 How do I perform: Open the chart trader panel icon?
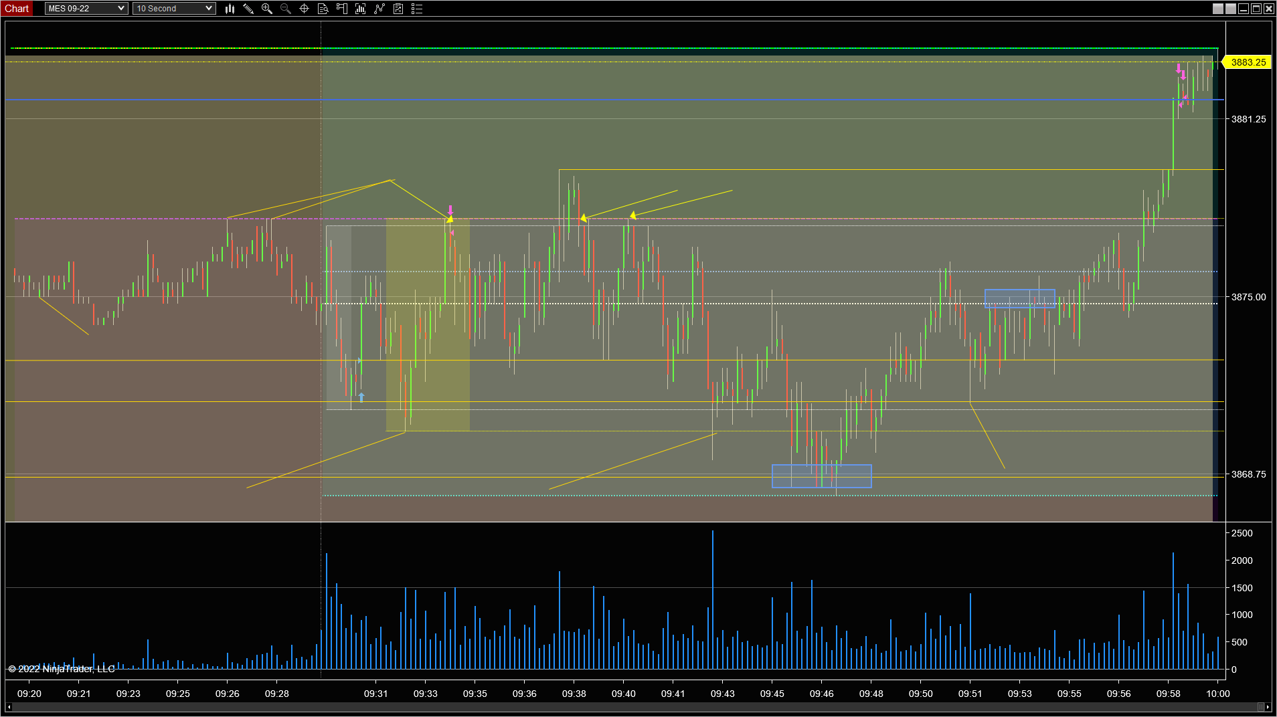click(x=342, y=9)
